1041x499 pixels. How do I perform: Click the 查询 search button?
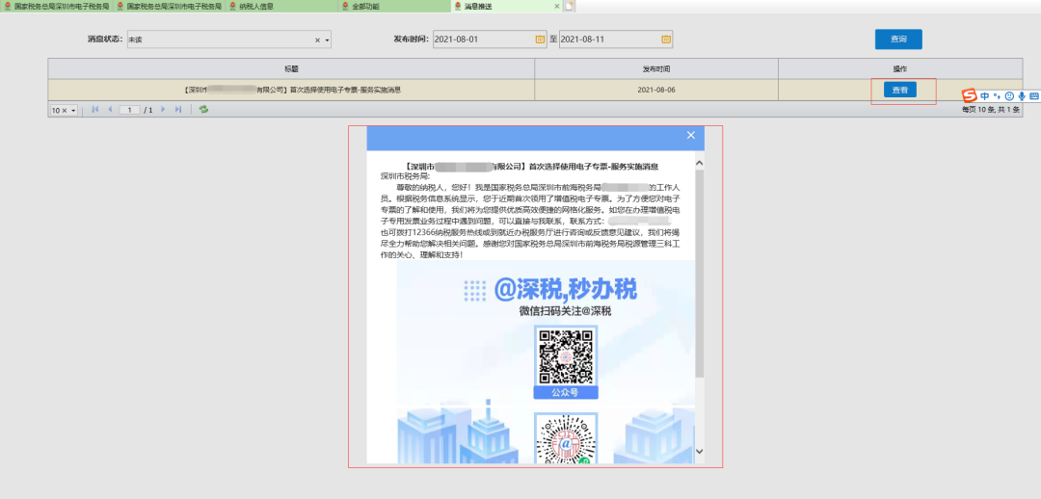tap(898, 39)
